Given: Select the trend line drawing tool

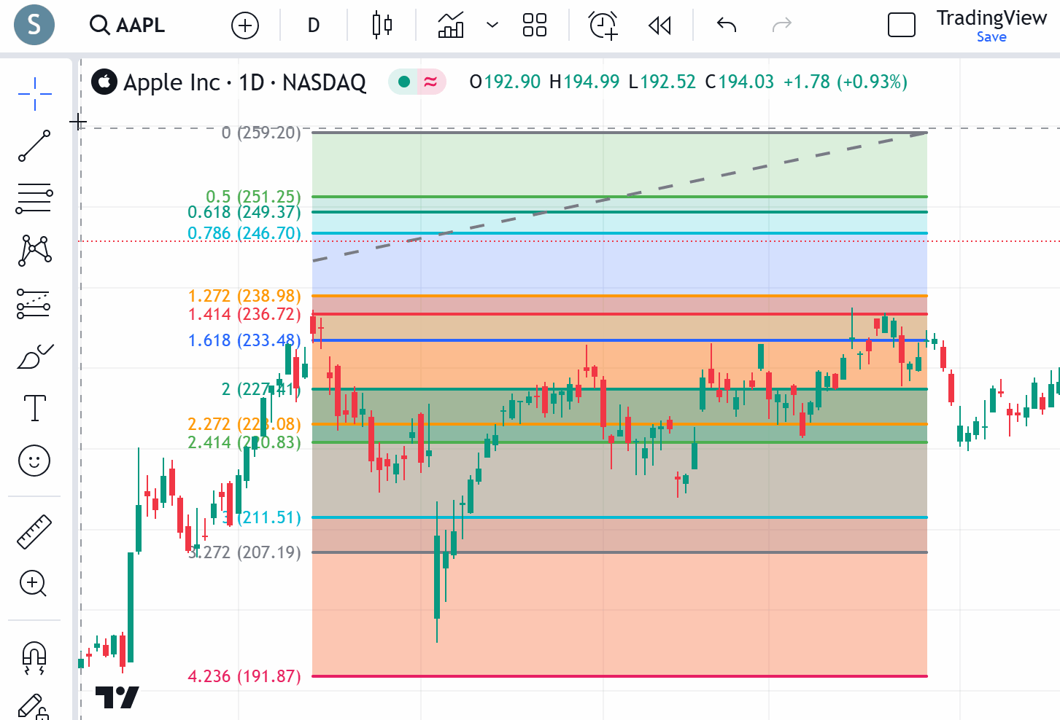Looking at the screenshot, I should (34, 146).
